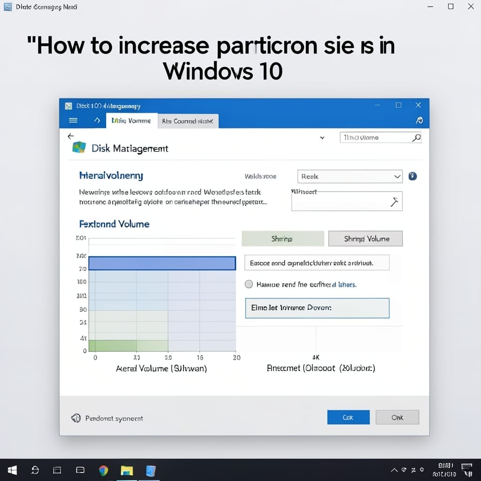This screenshot has width=481, height=481.
Task: Click the Disk Management logo icon
Action: [79, 147]
